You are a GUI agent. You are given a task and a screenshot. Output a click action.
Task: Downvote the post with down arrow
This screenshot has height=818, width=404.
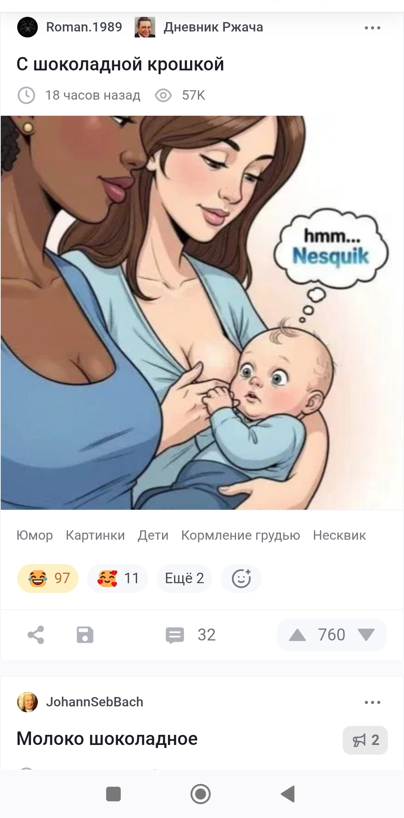(366, 635)
